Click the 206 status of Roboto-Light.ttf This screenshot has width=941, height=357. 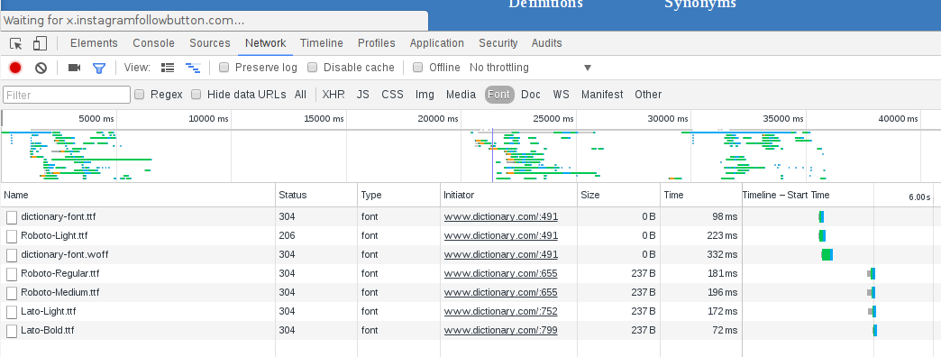click(x=287, y=236)
